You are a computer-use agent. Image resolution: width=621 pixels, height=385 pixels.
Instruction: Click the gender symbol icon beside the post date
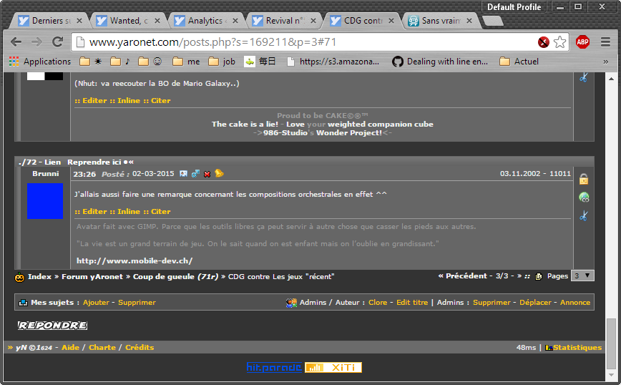[195, 174]
